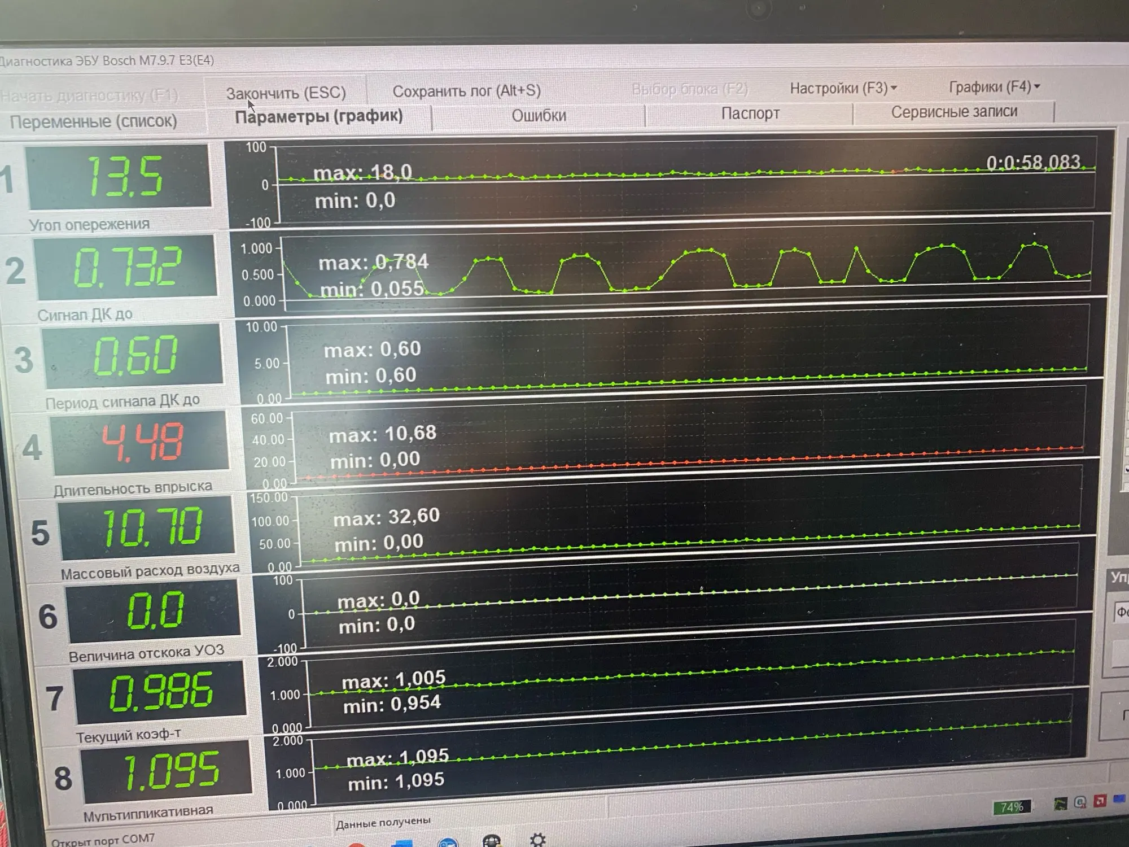Open Настройки (F3) dropdown
This screenshot has width=1129, height=847.
[x=843, y=88]
